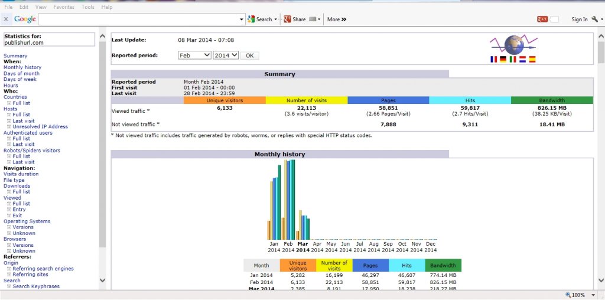605x300 pixels.
Task: Click icon beside Browsers Unknown
Action: pyautogui.click(x=9, y=250)
